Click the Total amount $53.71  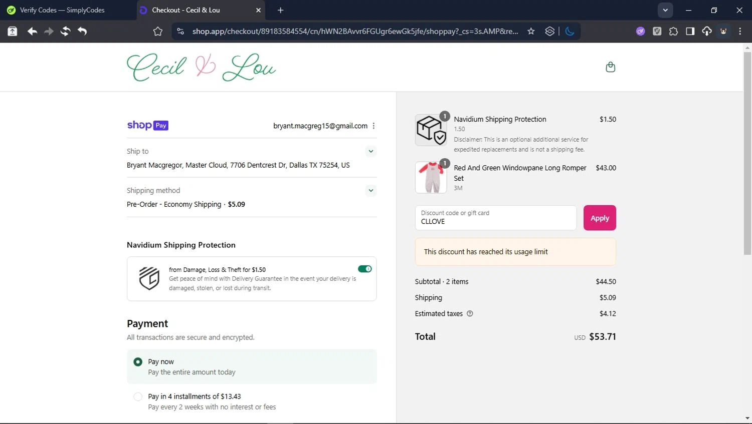(x=603, y=337)
